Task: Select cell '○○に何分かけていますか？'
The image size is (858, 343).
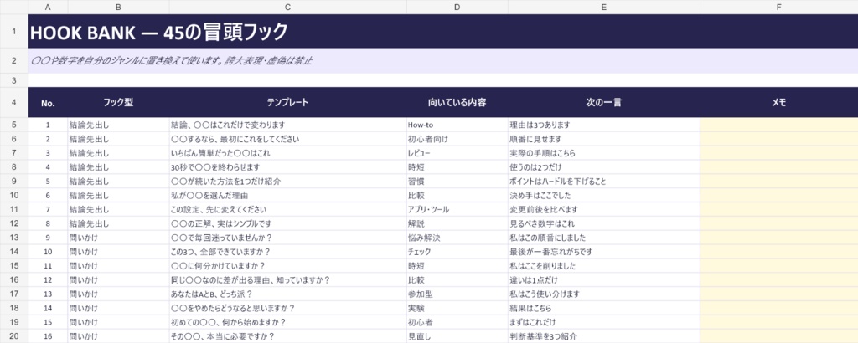Action: 288,266
